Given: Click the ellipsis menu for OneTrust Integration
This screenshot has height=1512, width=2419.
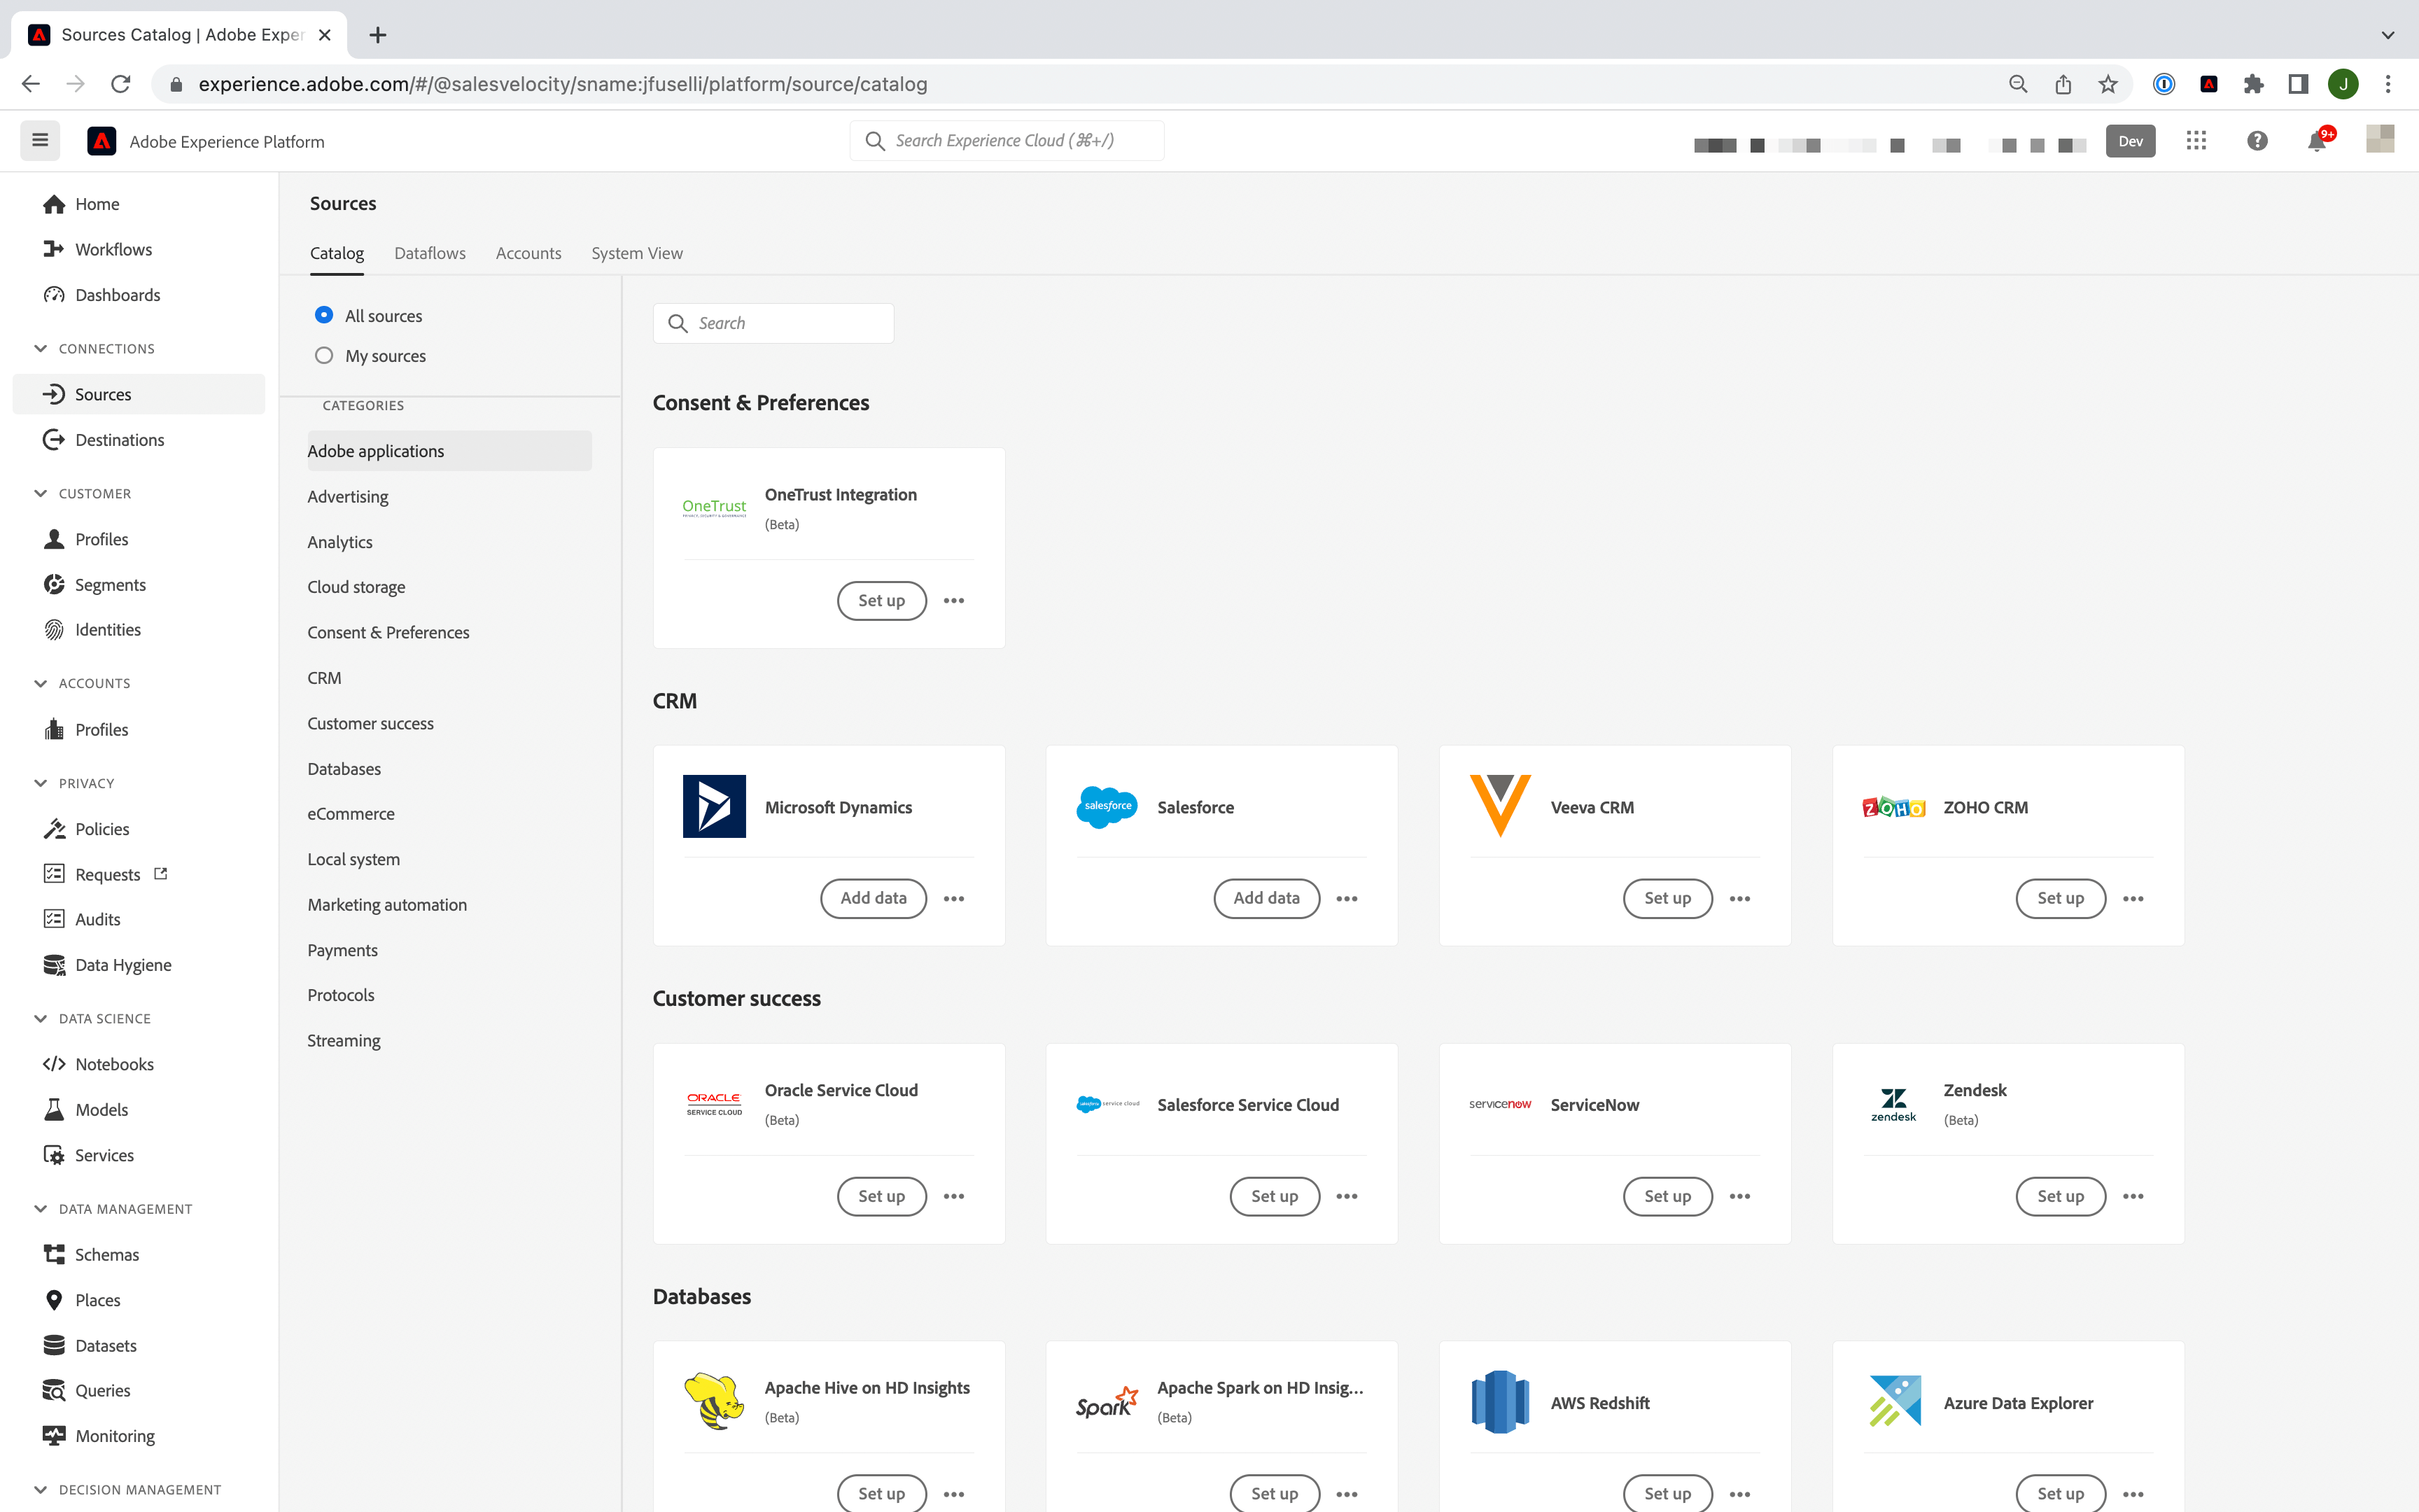Looking at the screenshot, I should [x=954, y=599].
